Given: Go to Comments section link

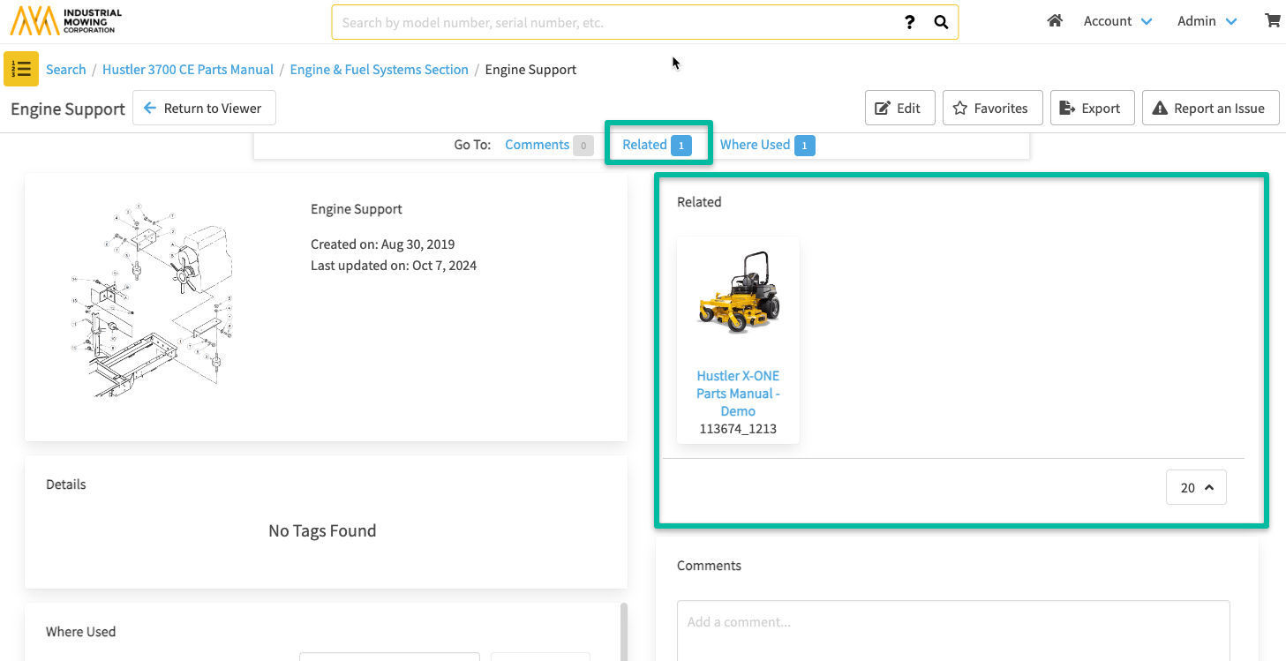Looking at the screenshot, I should [537, 145].
